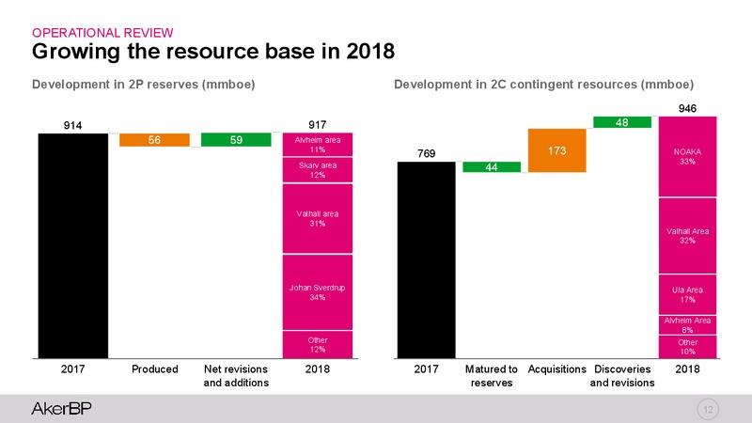Click the black 2017 bar labeled 769
Screen dimensions: 752x423
427,260
